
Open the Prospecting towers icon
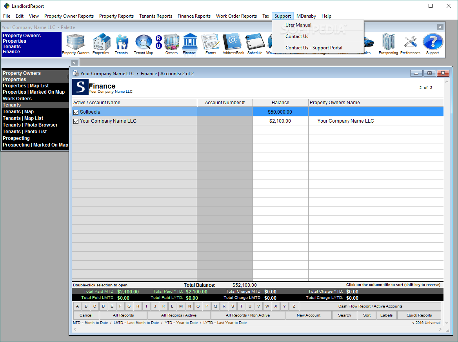point(389,42)
